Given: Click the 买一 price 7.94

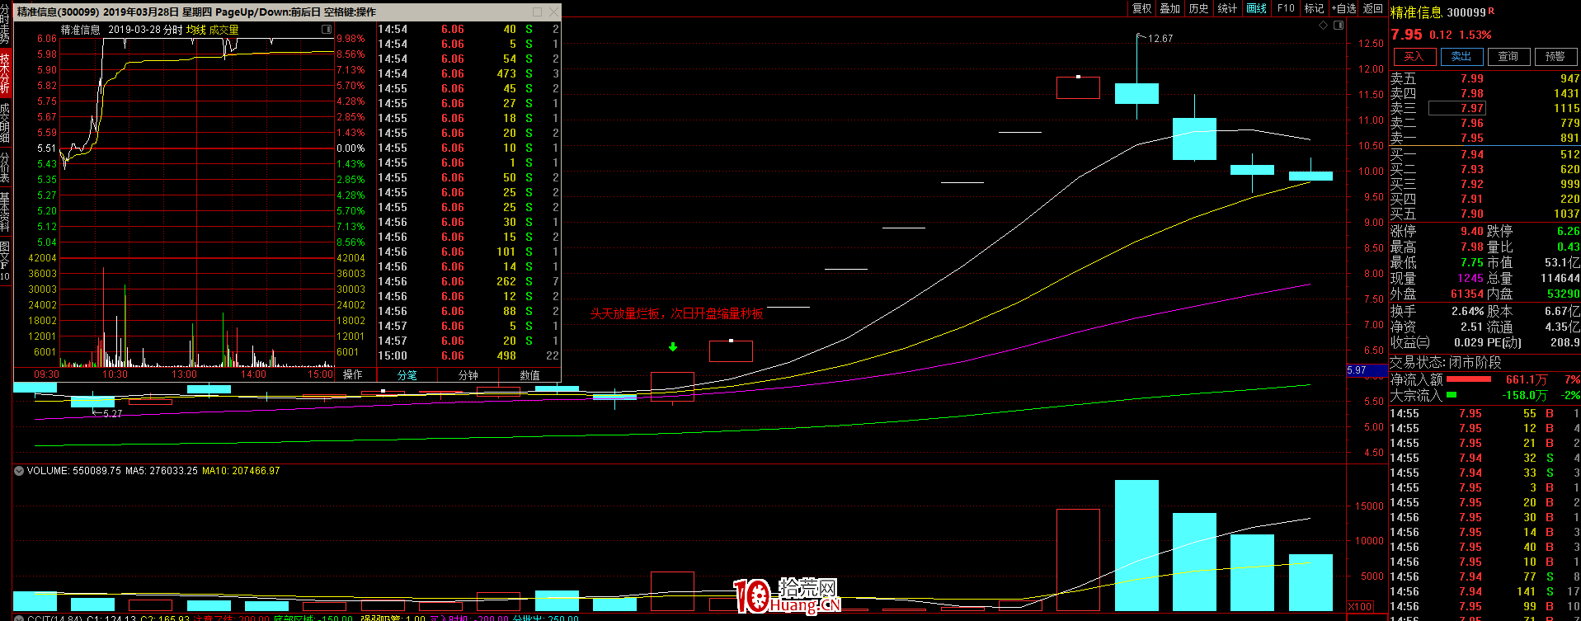Looking at the screenshot, I should point(1472,155).
